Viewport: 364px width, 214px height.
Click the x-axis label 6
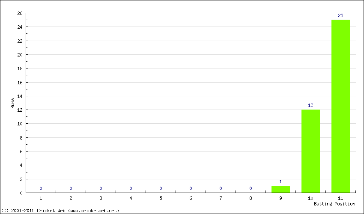[191, 198]
